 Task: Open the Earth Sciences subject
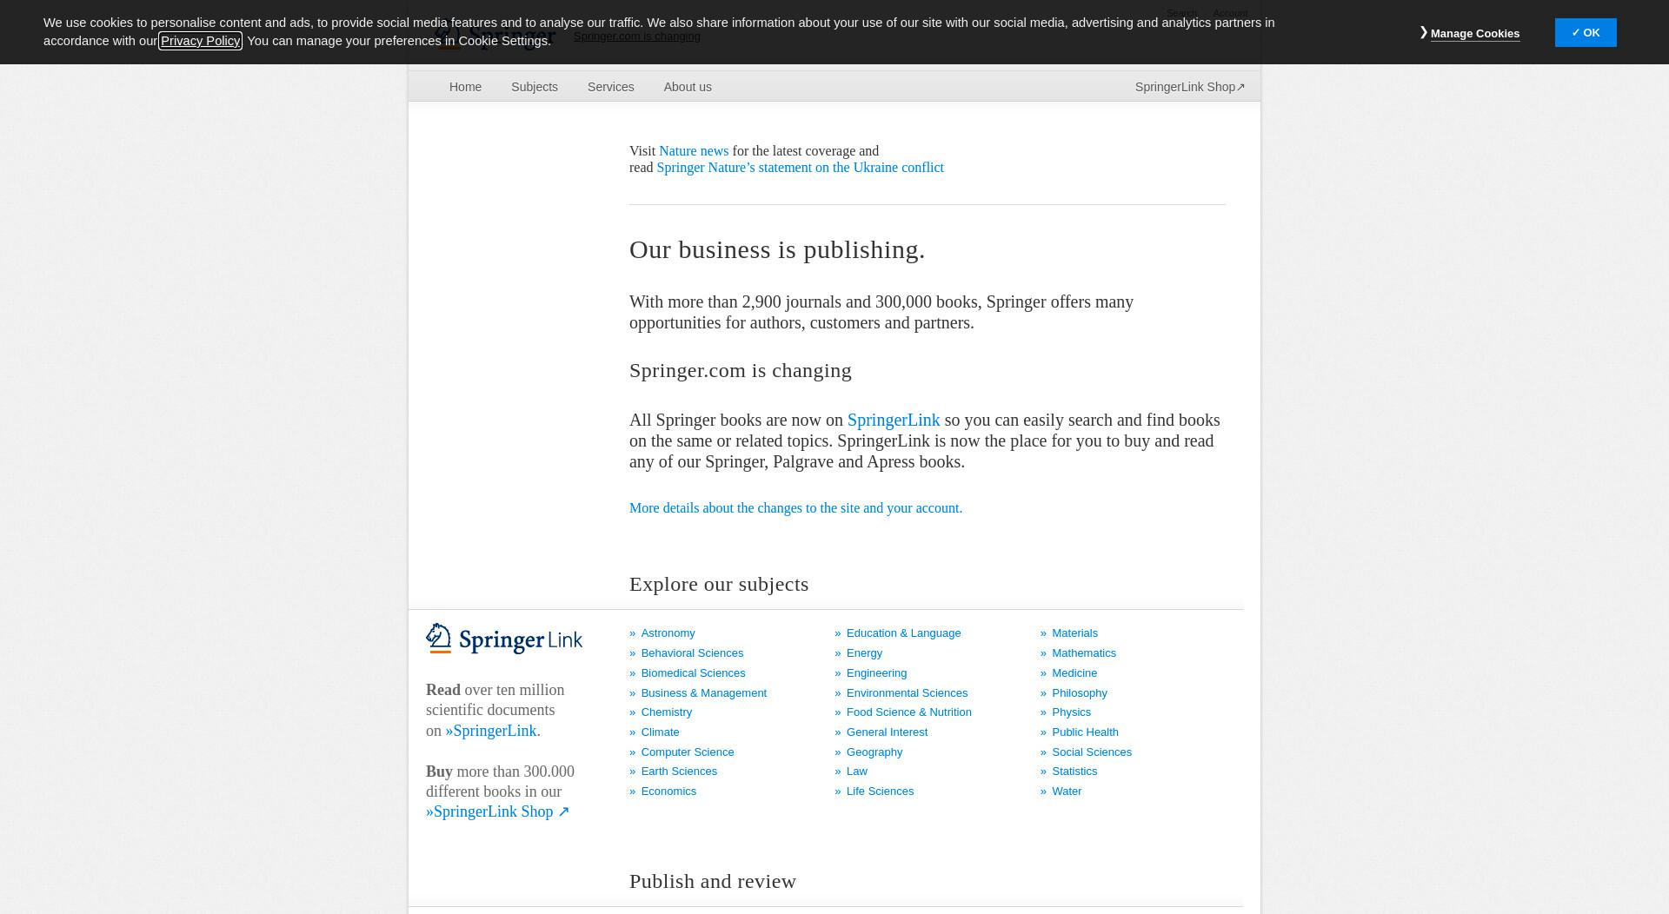pyautogui.click(x=679, y=772)
